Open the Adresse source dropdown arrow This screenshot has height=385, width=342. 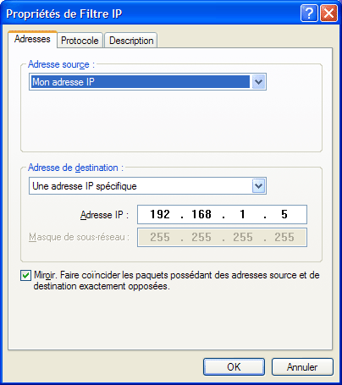(259, 82)
